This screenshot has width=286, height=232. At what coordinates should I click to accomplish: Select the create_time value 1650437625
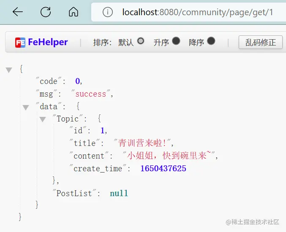click(163, 168)
